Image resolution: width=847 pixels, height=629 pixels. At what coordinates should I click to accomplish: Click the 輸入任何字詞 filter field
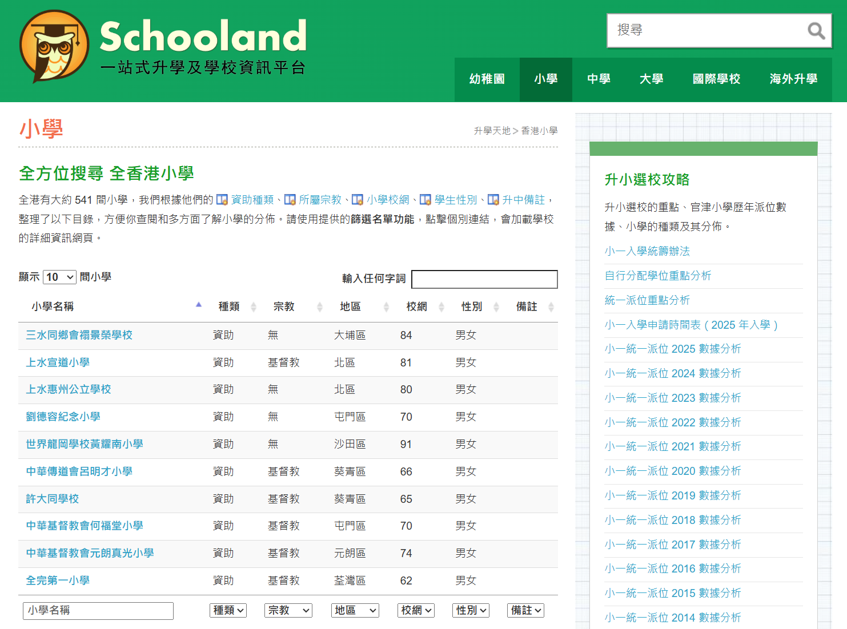click(484, 279)
